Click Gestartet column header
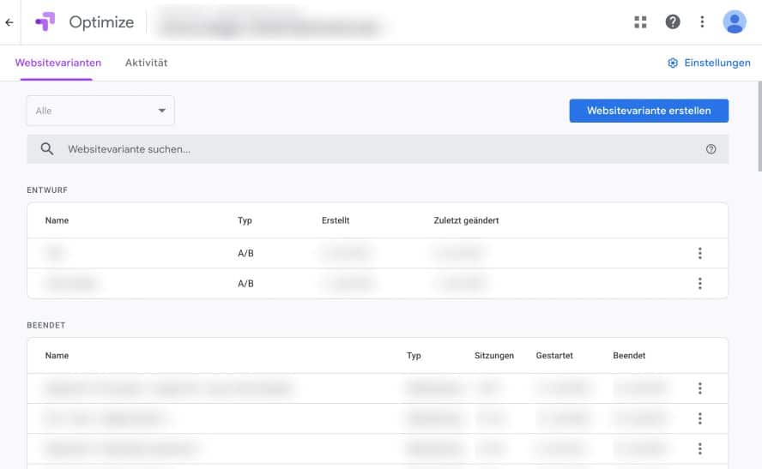 [554, 355]
